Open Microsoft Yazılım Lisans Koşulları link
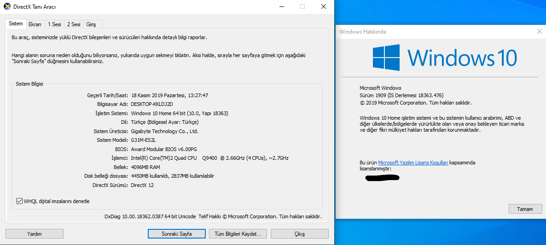The height and width of the screenshot is (245, 546). (413, 163)
